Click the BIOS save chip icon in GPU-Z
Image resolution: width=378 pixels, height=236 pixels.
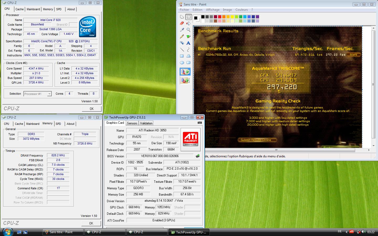click(198, 156)
